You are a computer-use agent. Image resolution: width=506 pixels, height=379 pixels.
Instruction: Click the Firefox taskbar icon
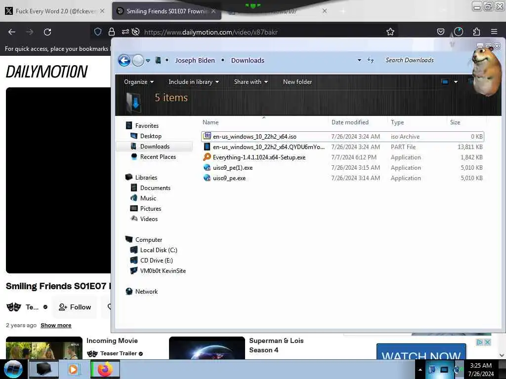(x=105, y=369)
